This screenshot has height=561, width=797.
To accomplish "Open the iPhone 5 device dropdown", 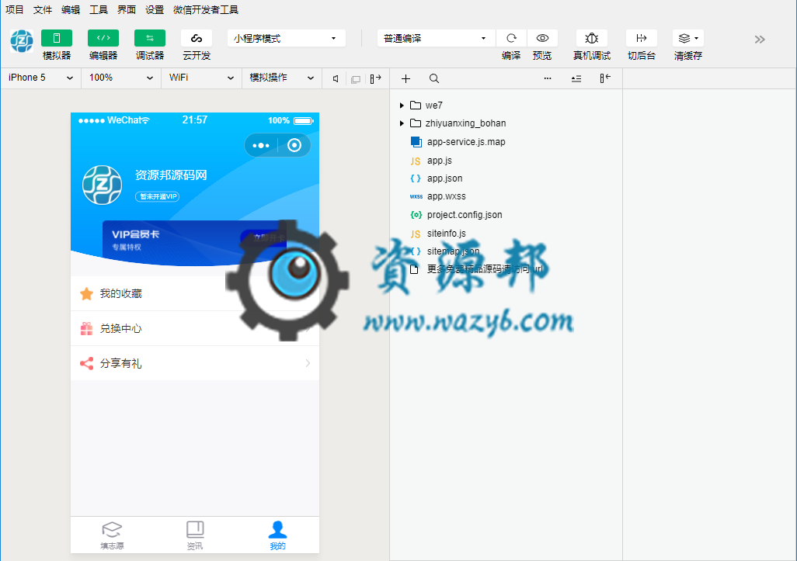I will coord(40,78).
